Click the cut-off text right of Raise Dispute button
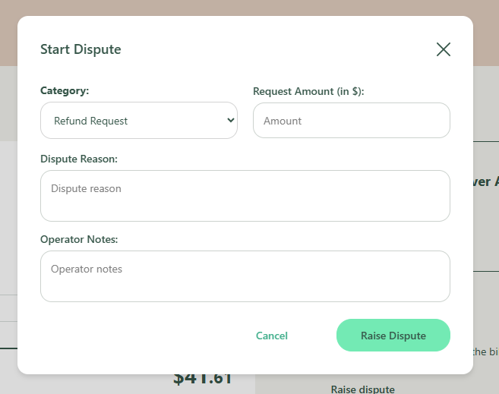Viewport: 499px width, 394px height. point(485,351)
